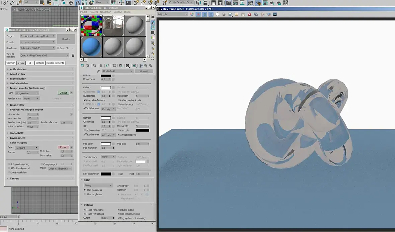This screenshot has width=395, height=232.
Task: Stop rendering with red X icon
Action: (x=249, y=14)
